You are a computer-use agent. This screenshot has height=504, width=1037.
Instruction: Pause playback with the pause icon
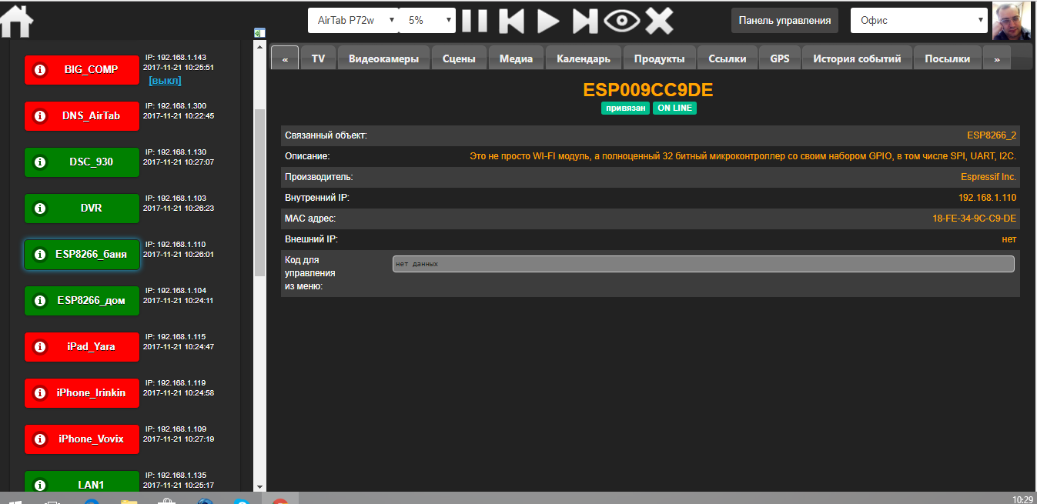tap(474, 21)
